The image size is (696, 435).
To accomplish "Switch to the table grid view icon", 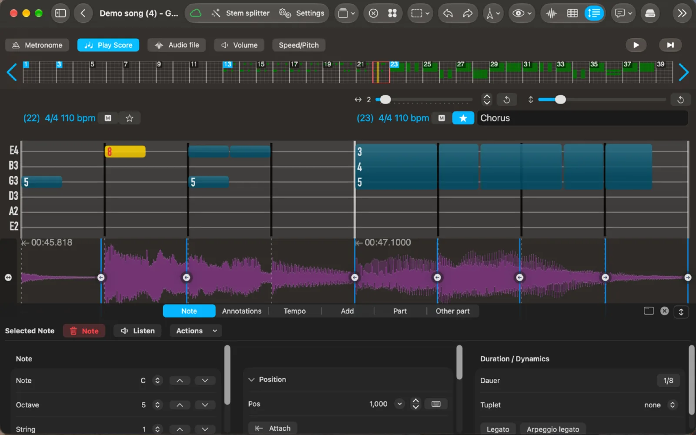I will tap(572, 13).
